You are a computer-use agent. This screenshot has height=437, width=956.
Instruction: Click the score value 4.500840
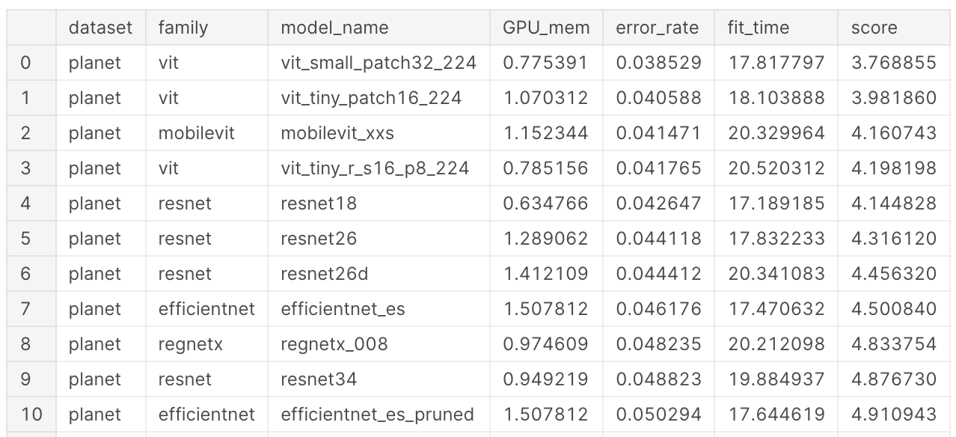pyautogui.click(x=894, y=309)
